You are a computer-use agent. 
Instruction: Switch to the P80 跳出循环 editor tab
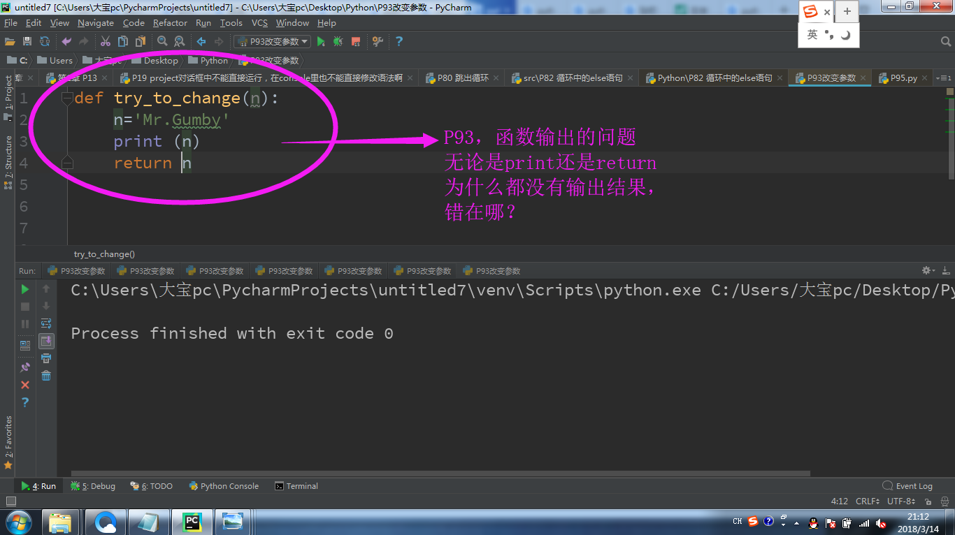(x=463, y=78)
